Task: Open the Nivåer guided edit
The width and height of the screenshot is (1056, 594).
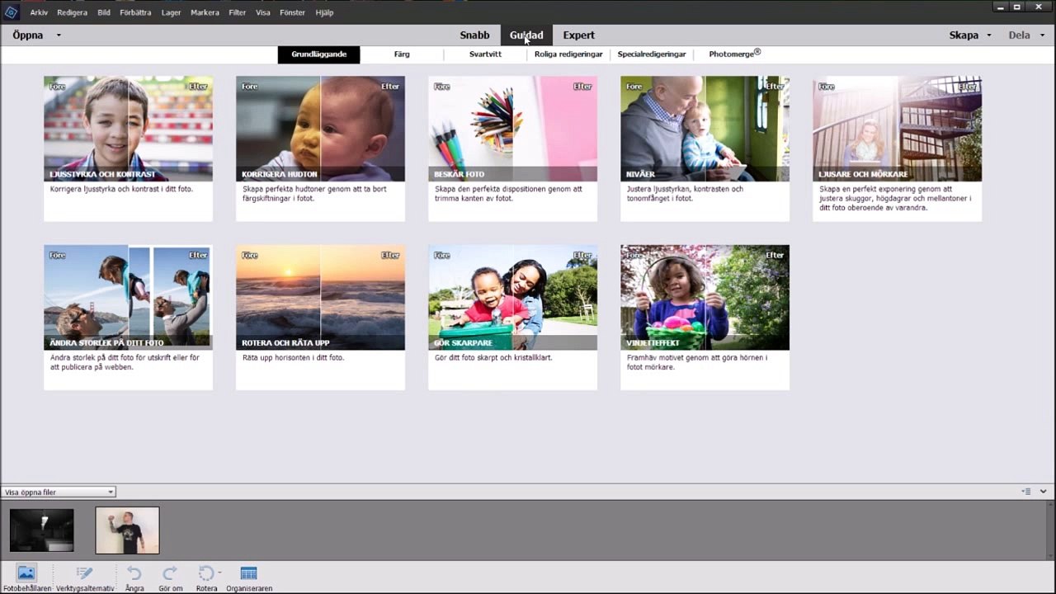Action: click(705, 148)
